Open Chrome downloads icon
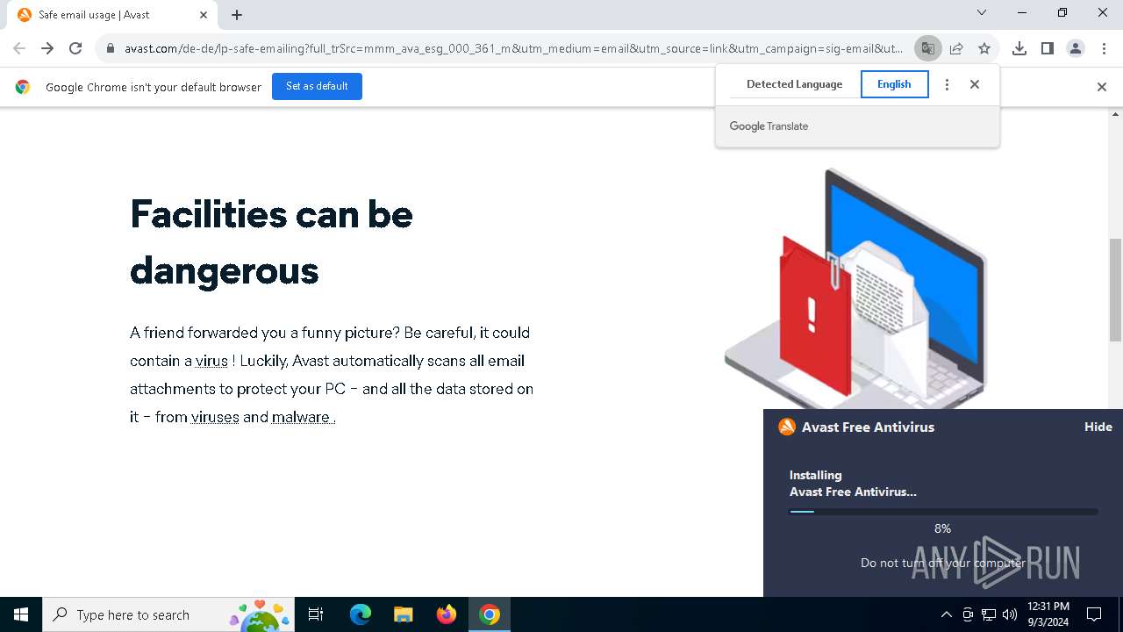This screenshot has height=632, width=1123. (x=1019, y=48)
